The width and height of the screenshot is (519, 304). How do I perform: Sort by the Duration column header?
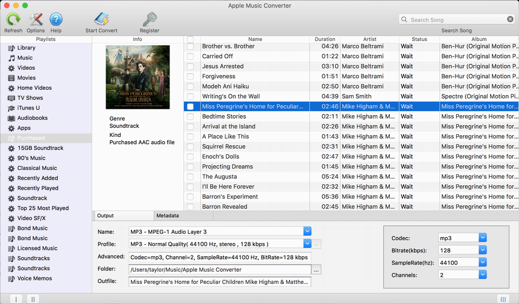(x=325, y=39)
